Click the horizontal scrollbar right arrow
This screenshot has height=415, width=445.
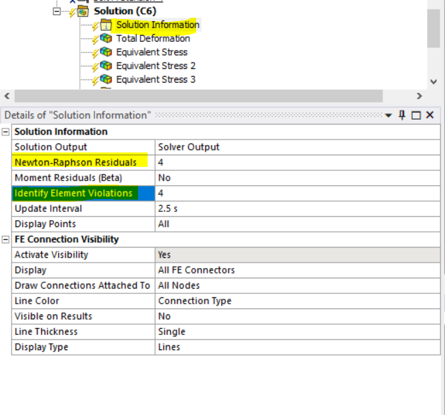point(419,96)
